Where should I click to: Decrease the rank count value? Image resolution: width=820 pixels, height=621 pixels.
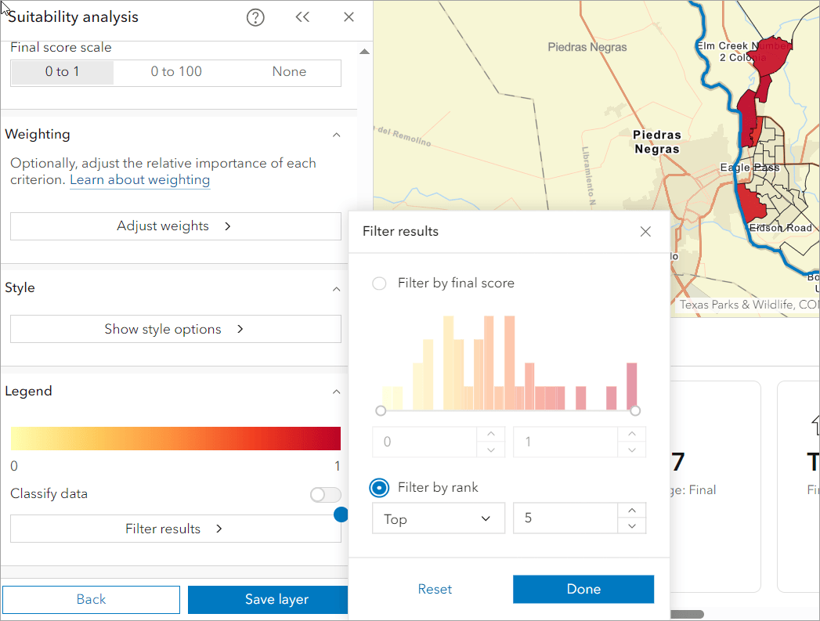(632, 526)
